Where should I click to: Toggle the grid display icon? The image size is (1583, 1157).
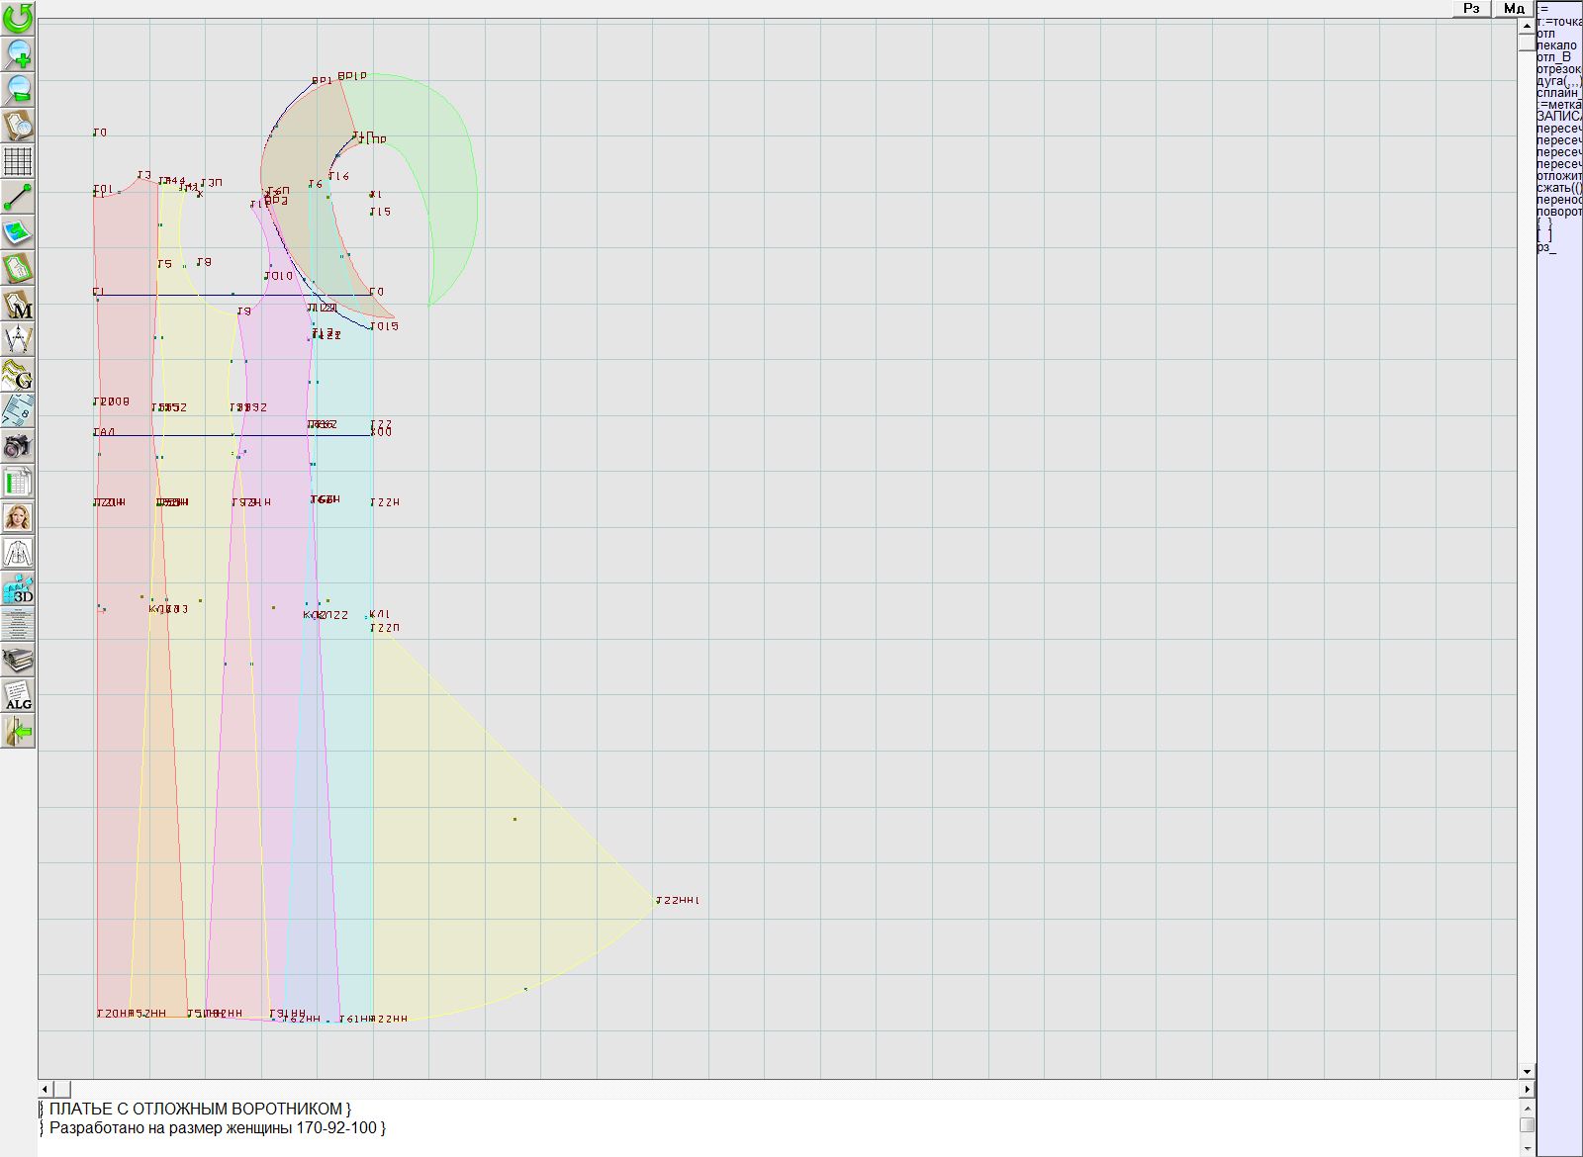pyautogui.click(x=18, y=161)
